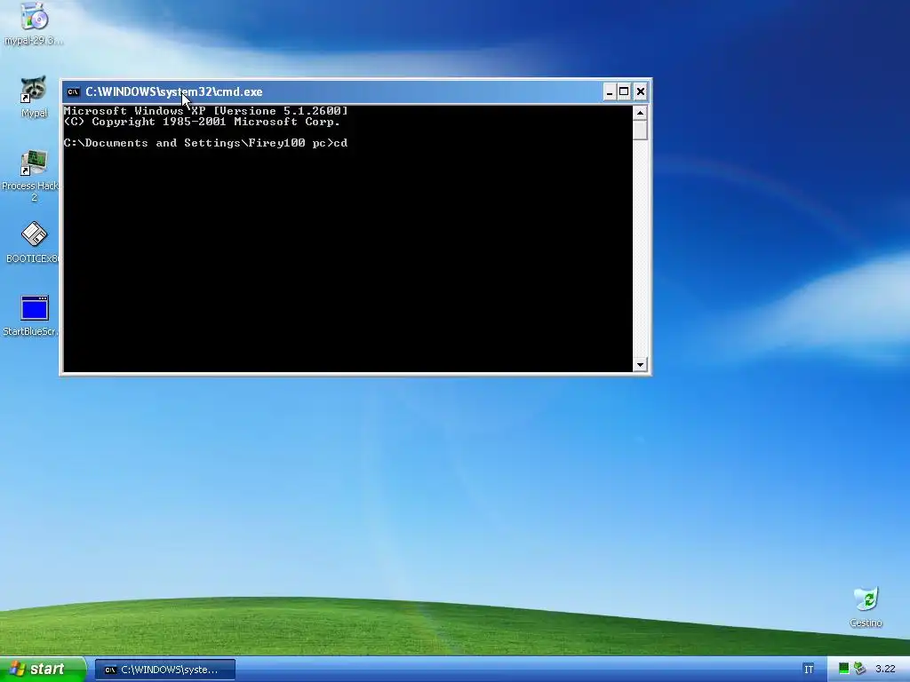Click the 'Microsoft Windows XP [Versione 5.1.2600]' line
This screenshot has width=910, height=682.
click(x=206, y=111)
